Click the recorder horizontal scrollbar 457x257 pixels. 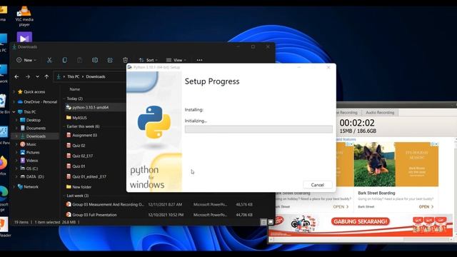pyautogui.click(x=361, y=240)
